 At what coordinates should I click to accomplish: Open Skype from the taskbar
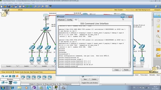click(x=49, y=88)
